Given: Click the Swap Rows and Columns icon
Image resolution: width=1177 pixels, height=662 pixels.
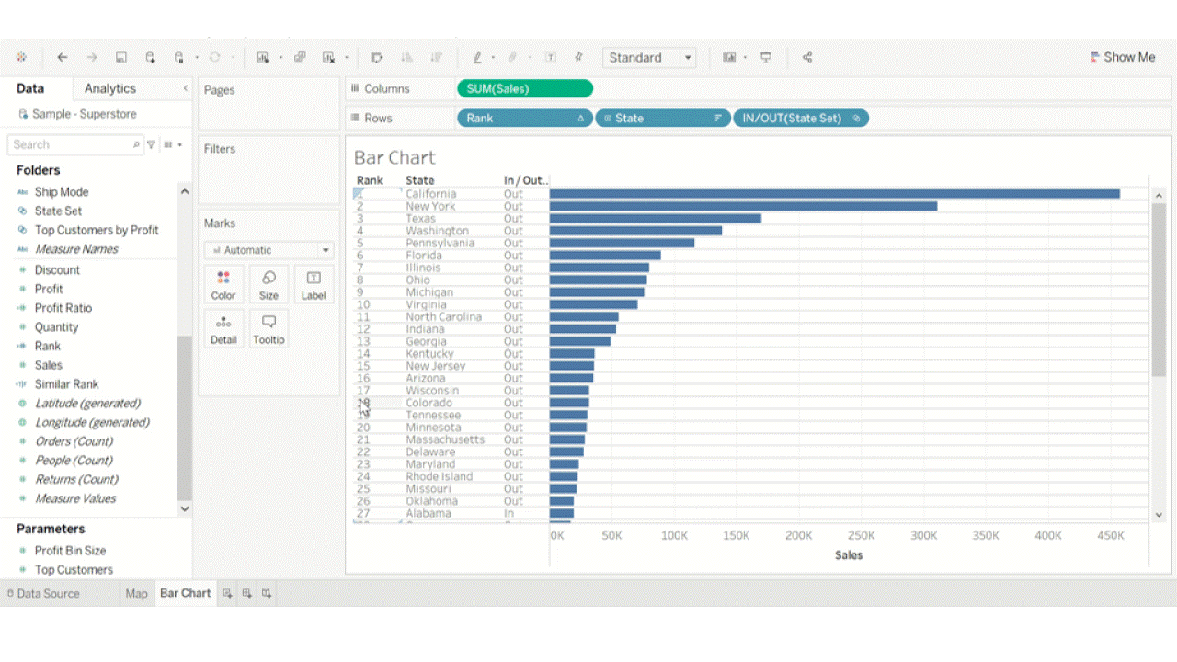Looking at the screenshot, I should [x=376, y=57].
